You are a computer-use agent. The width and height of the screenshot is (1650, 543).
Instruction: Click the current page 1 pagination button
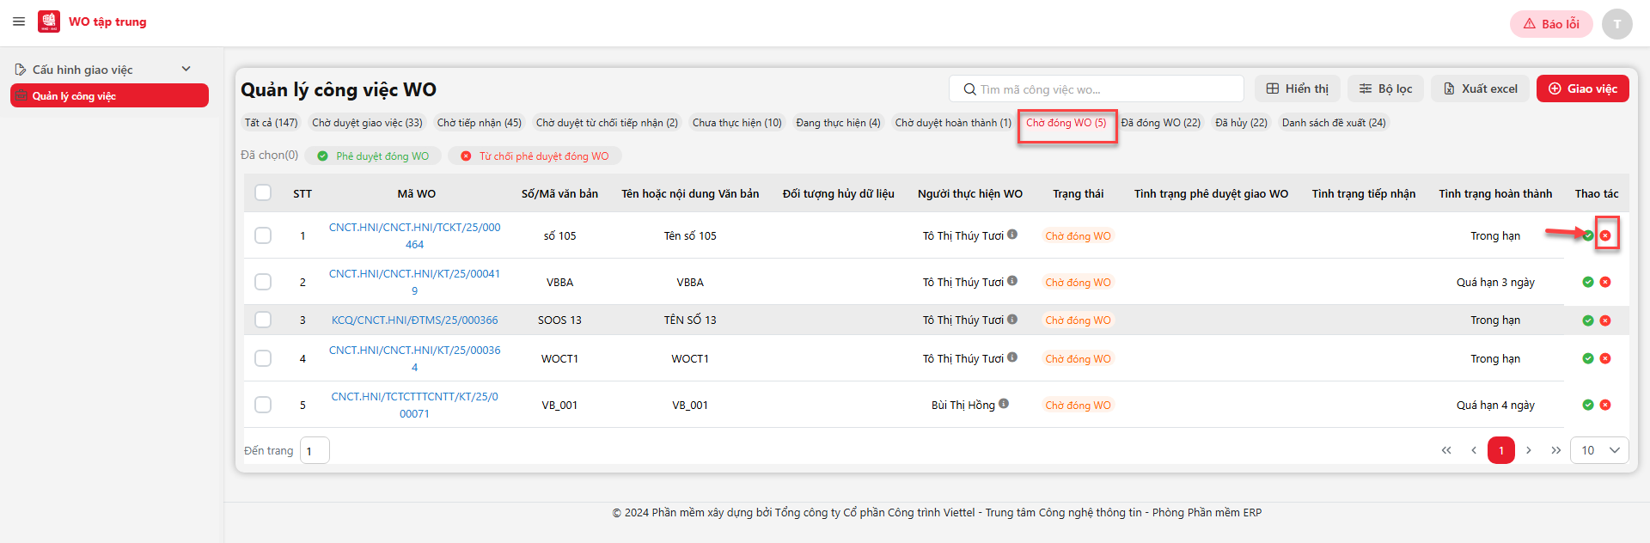coord(1501,450)
